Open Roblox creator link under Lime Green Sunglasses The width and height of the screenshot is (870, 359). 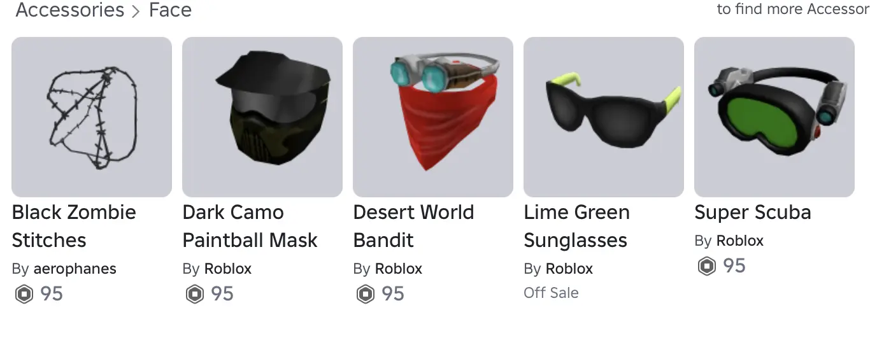tap(569, 269)
